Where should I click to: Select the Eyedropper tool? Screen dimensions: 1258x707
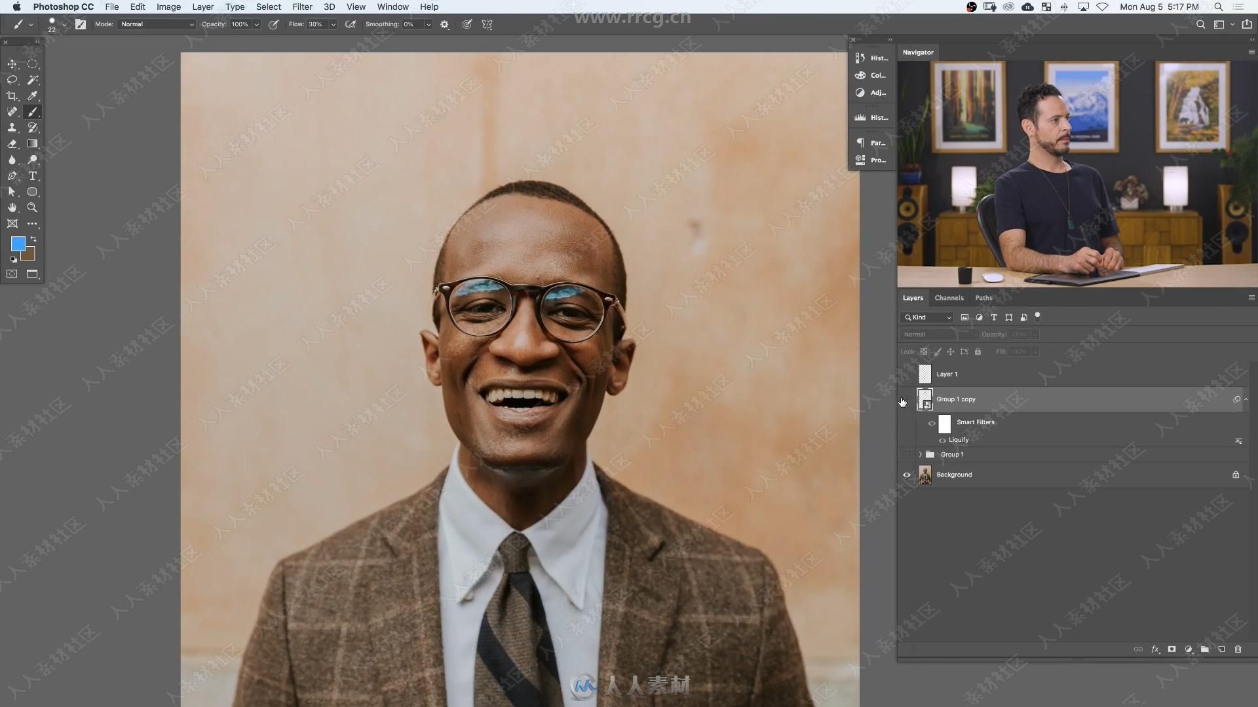pos(32,96)
